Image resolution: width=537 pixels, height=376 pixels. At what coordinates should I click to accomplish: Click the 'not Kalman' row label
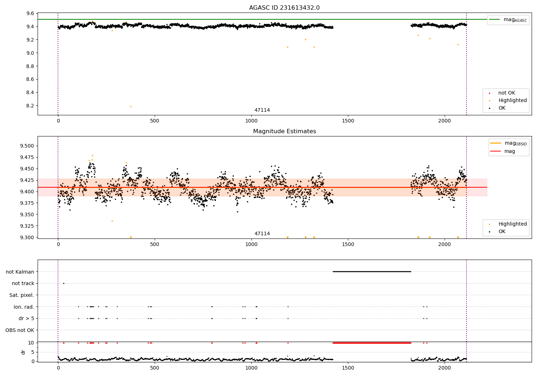click(20, 272)
